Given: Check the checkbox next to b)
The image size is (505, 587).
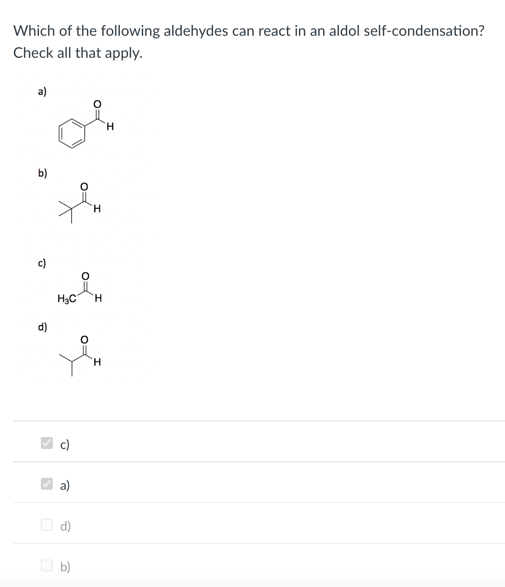Looking at the screenshot, I should point(46,567).
